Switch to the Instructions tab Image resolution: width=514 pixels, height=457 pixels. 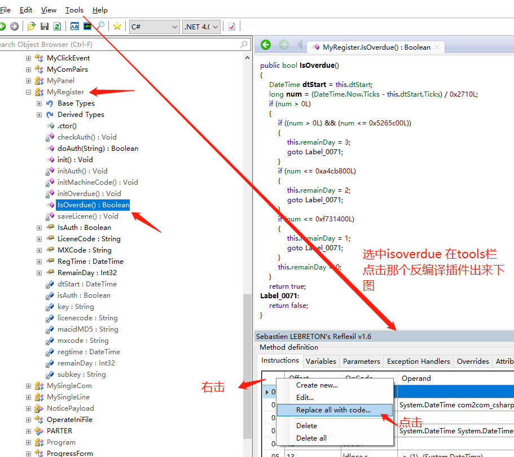280,360
